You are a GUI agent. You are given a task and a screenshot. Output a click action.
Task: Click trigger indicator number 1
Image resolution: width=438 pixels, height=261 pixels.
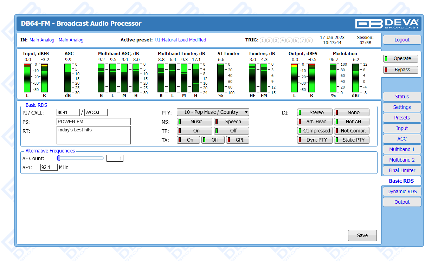(263, 40)
